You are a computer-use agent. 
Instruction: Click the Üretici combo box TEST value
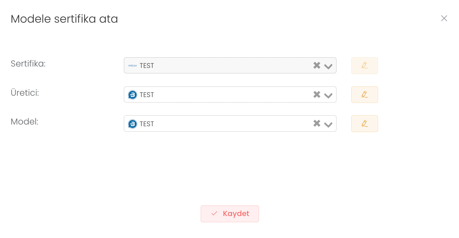coord(147,95)
